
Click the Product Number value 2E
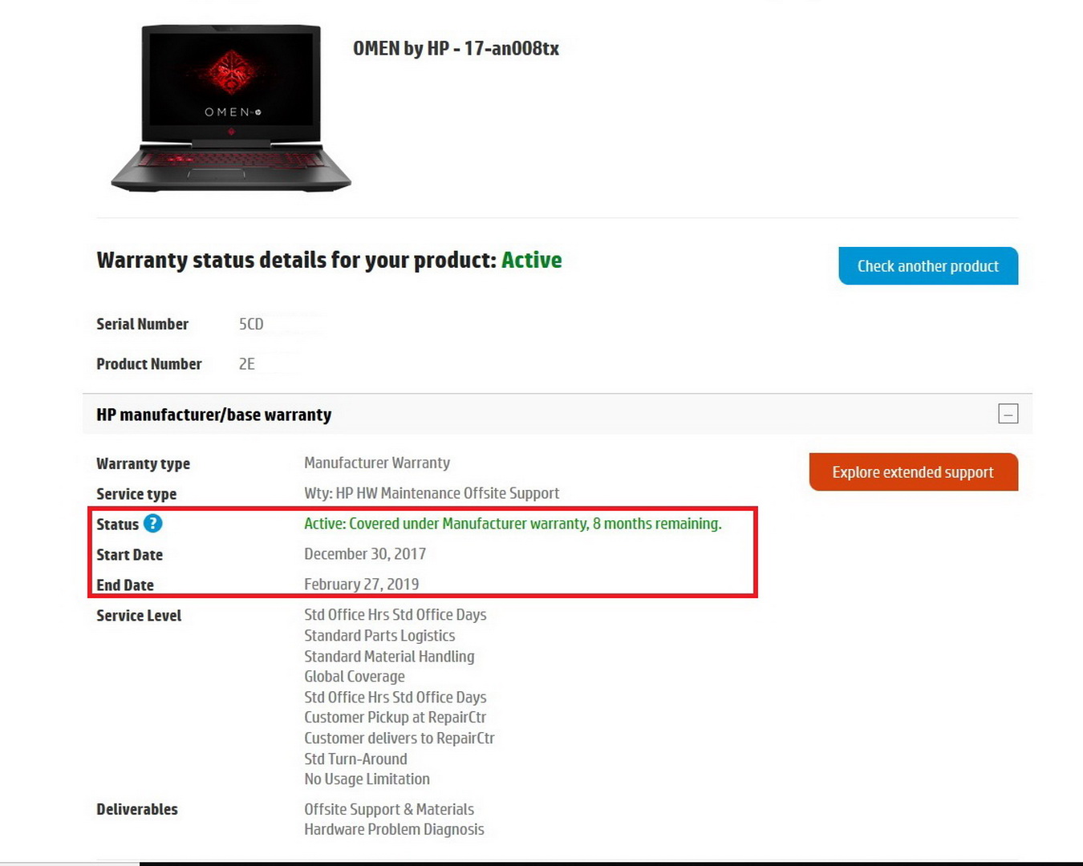[x=247, y=364]
